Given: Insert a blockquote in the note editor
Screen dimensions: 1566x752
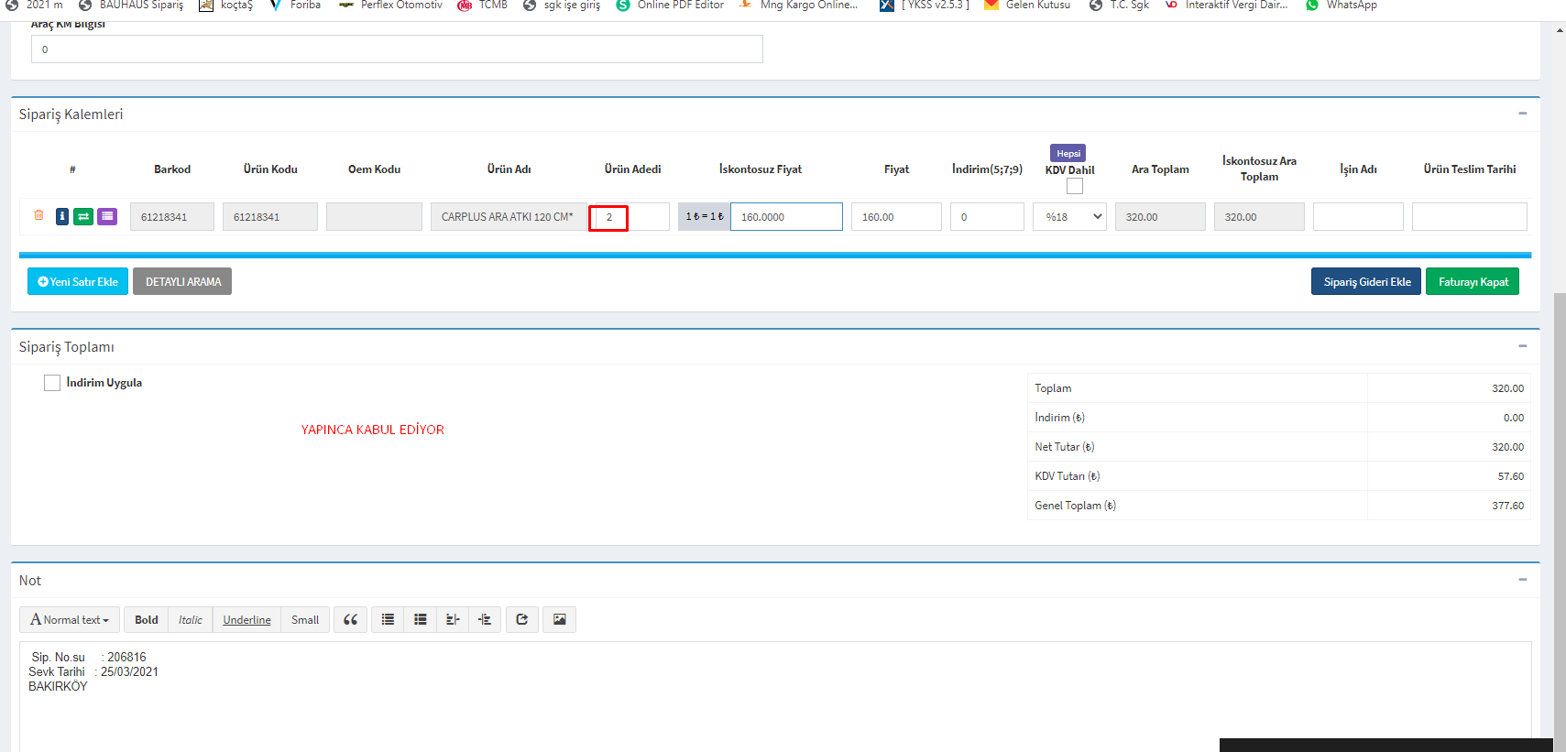Looking at the screenshot, I should coord(350,620).
